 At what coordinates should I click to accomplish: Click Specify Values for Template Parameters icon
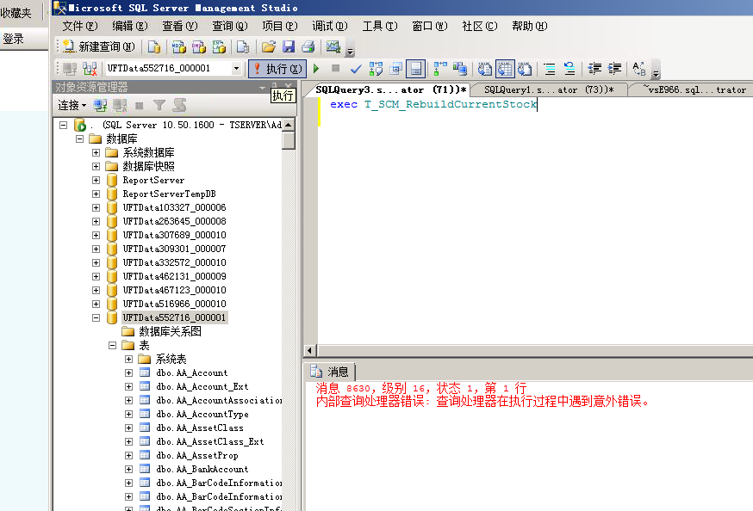pyautogui.click(x=638, y=69)
